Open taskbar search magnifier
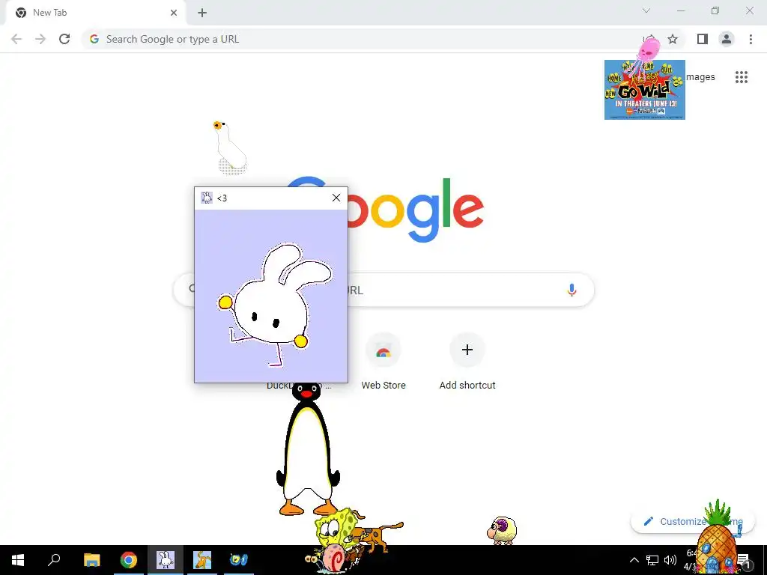The image size is (767, 575). click(x=54, y=560)
